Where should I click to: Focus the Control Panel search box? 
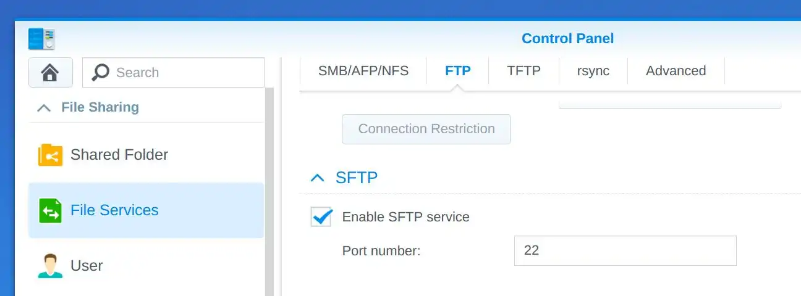(185, 73)
